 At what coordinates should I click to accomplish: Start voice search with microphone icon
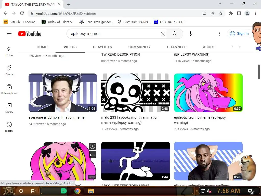click(x=190, y=34)
